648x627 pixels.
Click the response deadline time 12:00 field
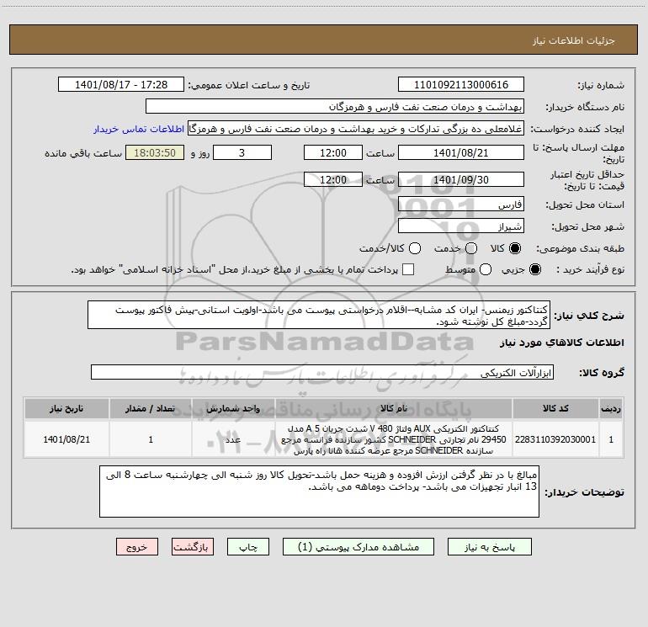(x=333, y=152)
